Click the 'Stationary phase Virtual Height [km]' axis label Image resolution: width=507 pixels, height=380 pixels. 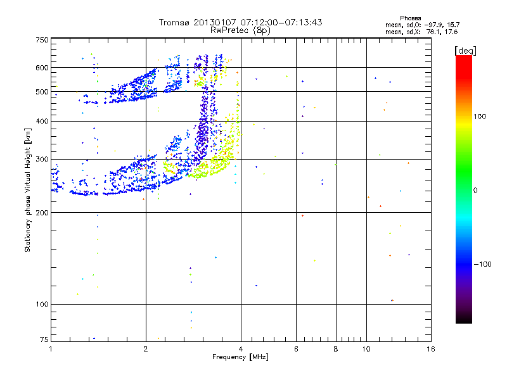pyautogui.click(x=28, y=190)
